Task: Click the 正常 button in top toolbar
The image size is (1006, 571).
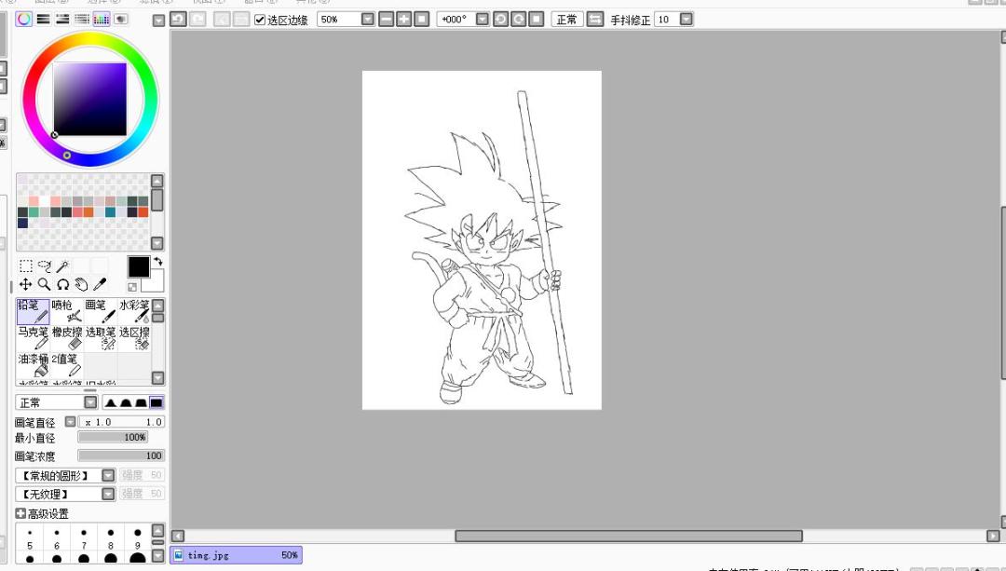Action: tap(566, 19)
